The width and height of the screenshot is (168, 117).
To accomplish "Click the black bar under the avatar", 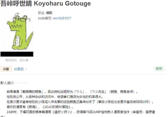I will (17, 54).
